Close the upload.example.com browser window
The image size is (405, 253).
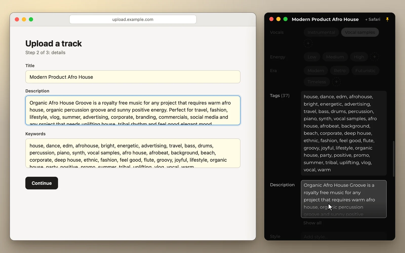pyautogui.click(x=17, y=19)
